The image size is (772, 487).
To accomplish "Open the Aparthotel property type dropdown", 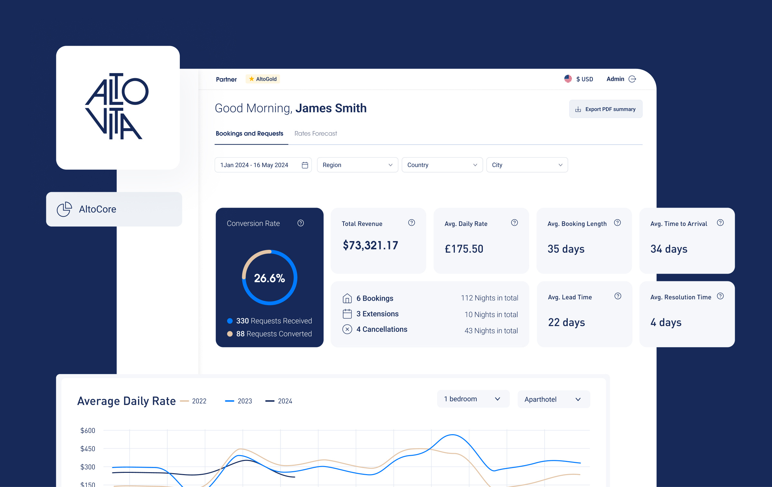I will pos(554,399).
